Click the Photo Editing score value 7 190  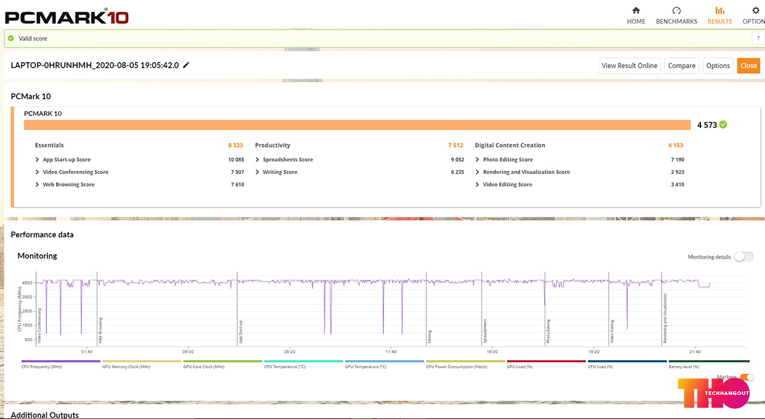[677, 160]
